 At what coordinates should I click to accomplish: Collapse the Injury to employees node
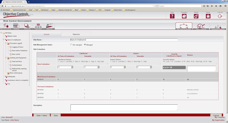click(3, 39)
